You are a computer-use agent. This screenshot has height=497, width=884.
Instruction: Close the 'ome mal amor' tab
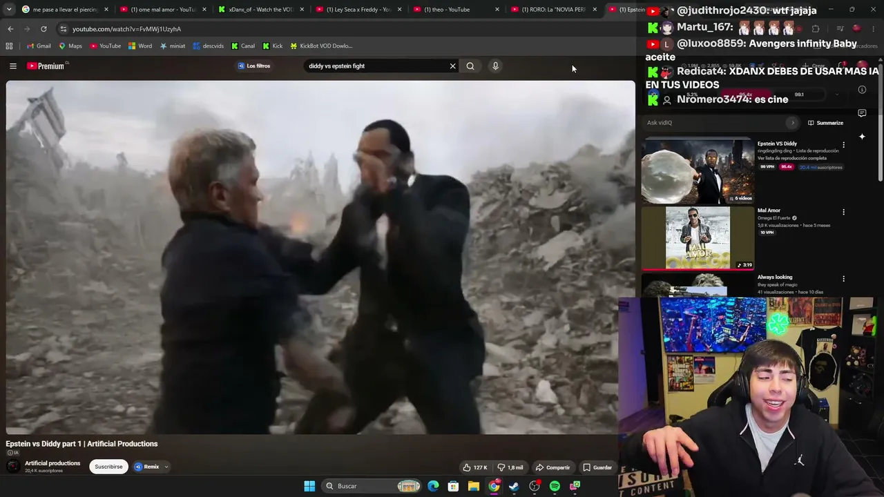pyautogui.click(x=204, y=10)
